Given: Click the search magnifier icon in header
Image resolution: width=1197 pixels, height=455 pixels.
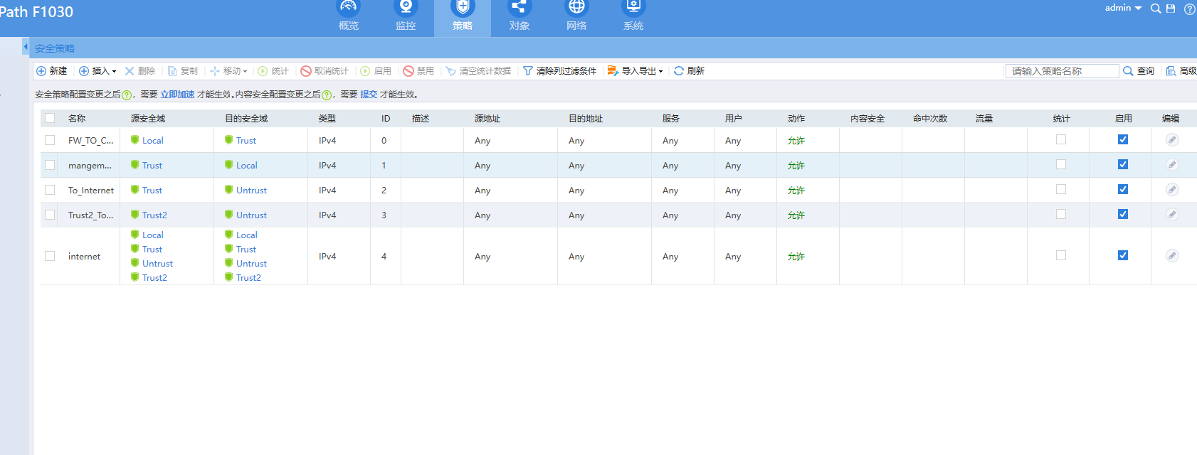Looking at the screenshot, I should 1156,9.
